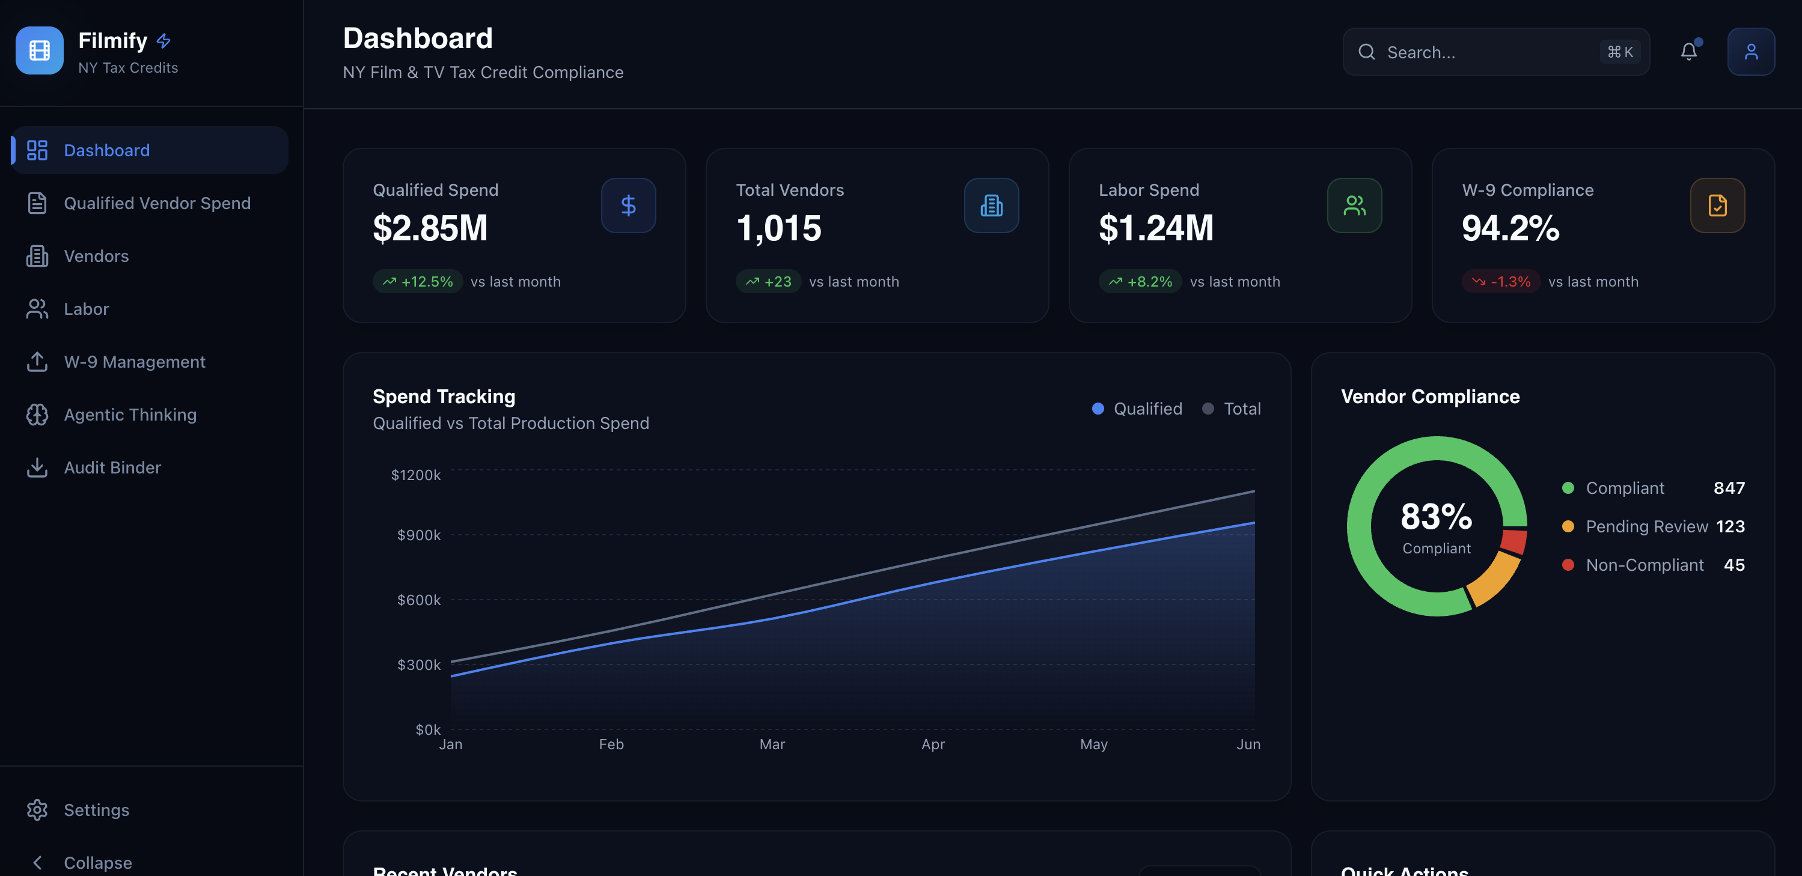Toggle Compliant entry in donut legend
The image size is (1802, 876).
1624,488
